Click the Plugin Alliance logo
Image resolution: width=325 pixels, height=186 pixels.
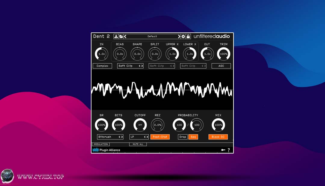(x=106, y=150)
